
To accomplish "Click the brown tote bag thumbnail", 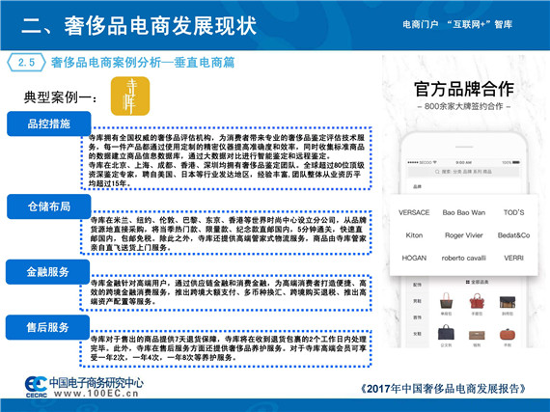I will click(446, 301).
